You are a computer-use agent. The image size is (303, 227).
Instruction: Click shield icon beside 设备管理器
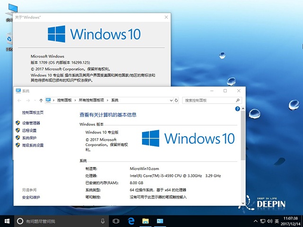pyautogui.click(x=18, y=123)
